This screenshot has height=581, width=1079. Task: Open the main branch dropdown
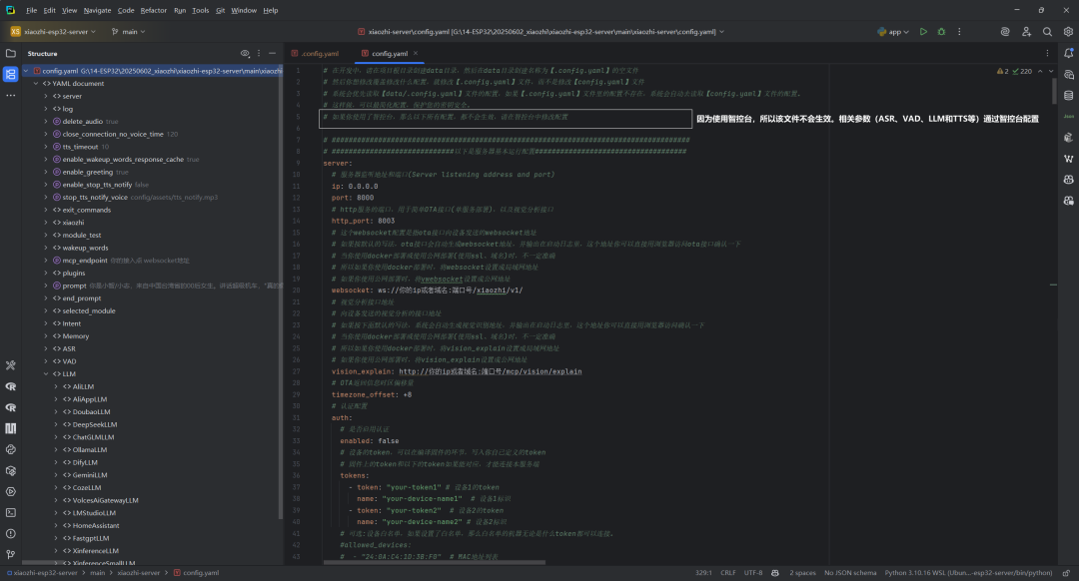click(129, 32)
